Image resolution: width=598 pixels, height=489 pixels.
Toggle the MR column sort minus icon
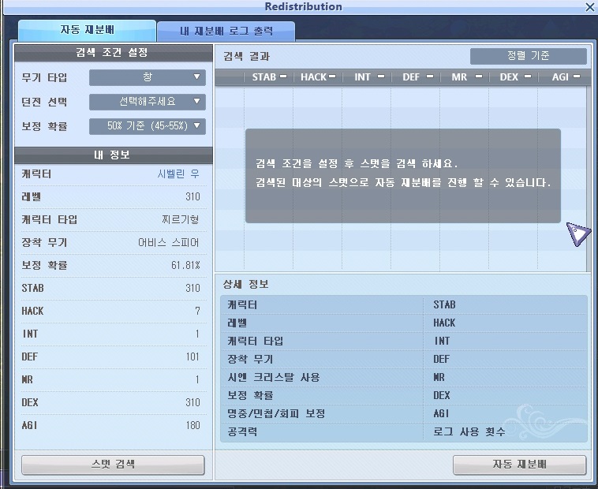click(479, 77)
